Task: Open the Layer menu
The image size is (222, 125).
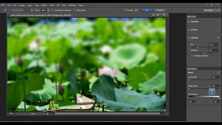Action: tap(29, 5)
